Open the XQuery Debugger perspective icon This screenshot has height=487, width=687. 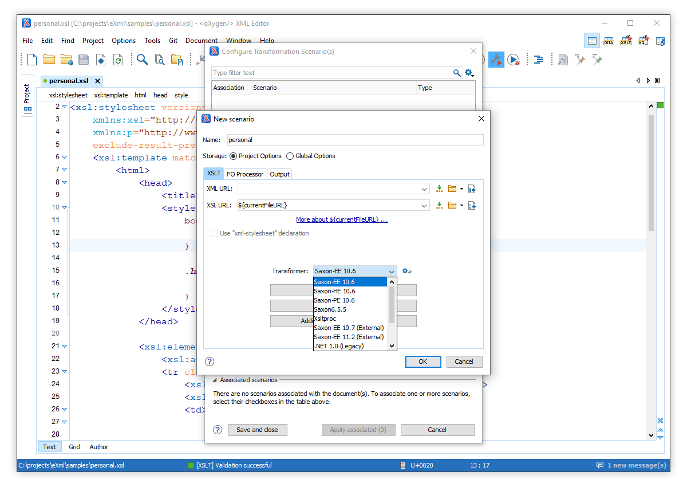643,41
